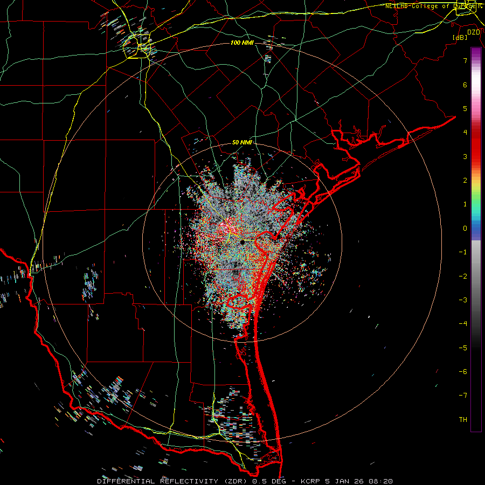The height and width of the screenshot is (485, 485).
Task: Click the 4 value on the dB scale
Action: pyautogui.click(x=465, y=133)
